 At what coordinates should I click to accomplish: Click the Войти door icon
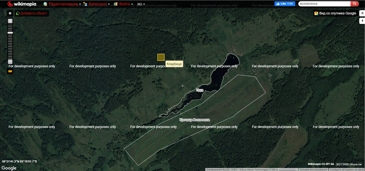[x=116, y=4]
